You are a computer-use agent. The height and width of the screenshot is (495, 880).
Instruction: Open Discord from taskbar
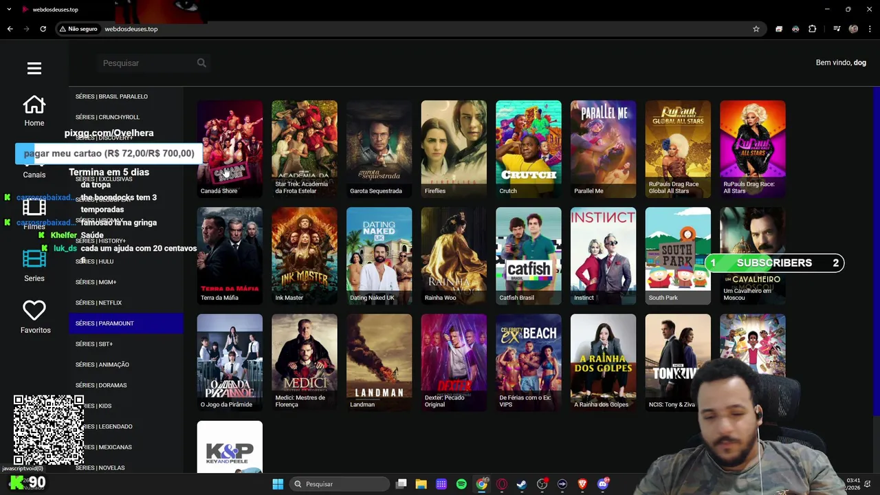pos(603,484)
